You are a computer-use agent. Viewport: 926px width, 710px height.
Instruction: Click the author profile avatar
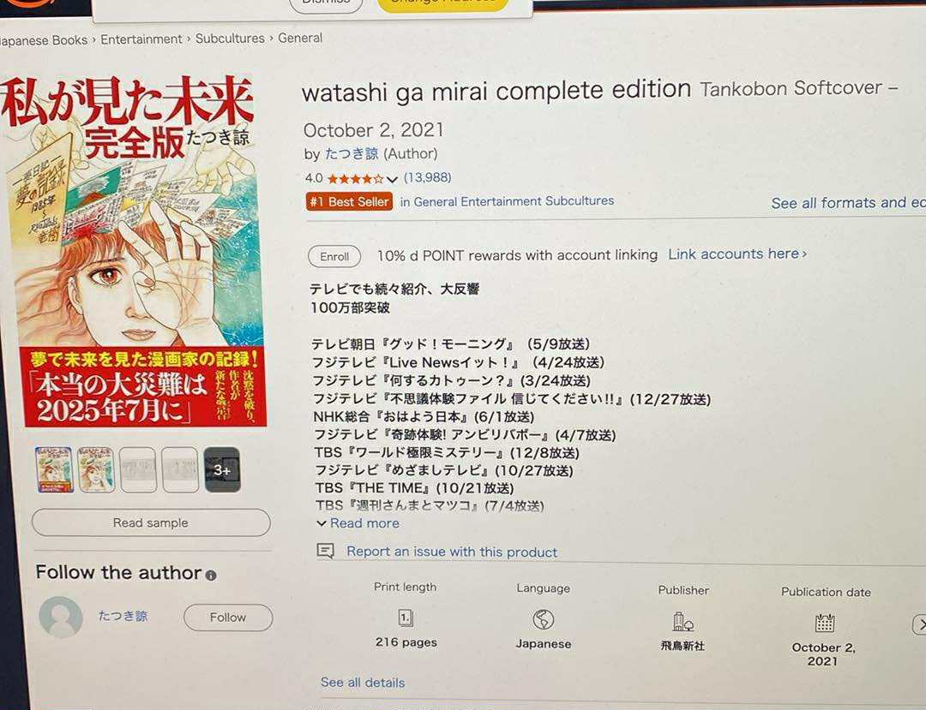pyautogui.click(x=60, y=617)
